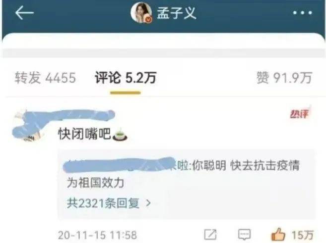
Task: Tap the share/repost icon under comment
Action: pyautogui.click(x=210, y=235)
